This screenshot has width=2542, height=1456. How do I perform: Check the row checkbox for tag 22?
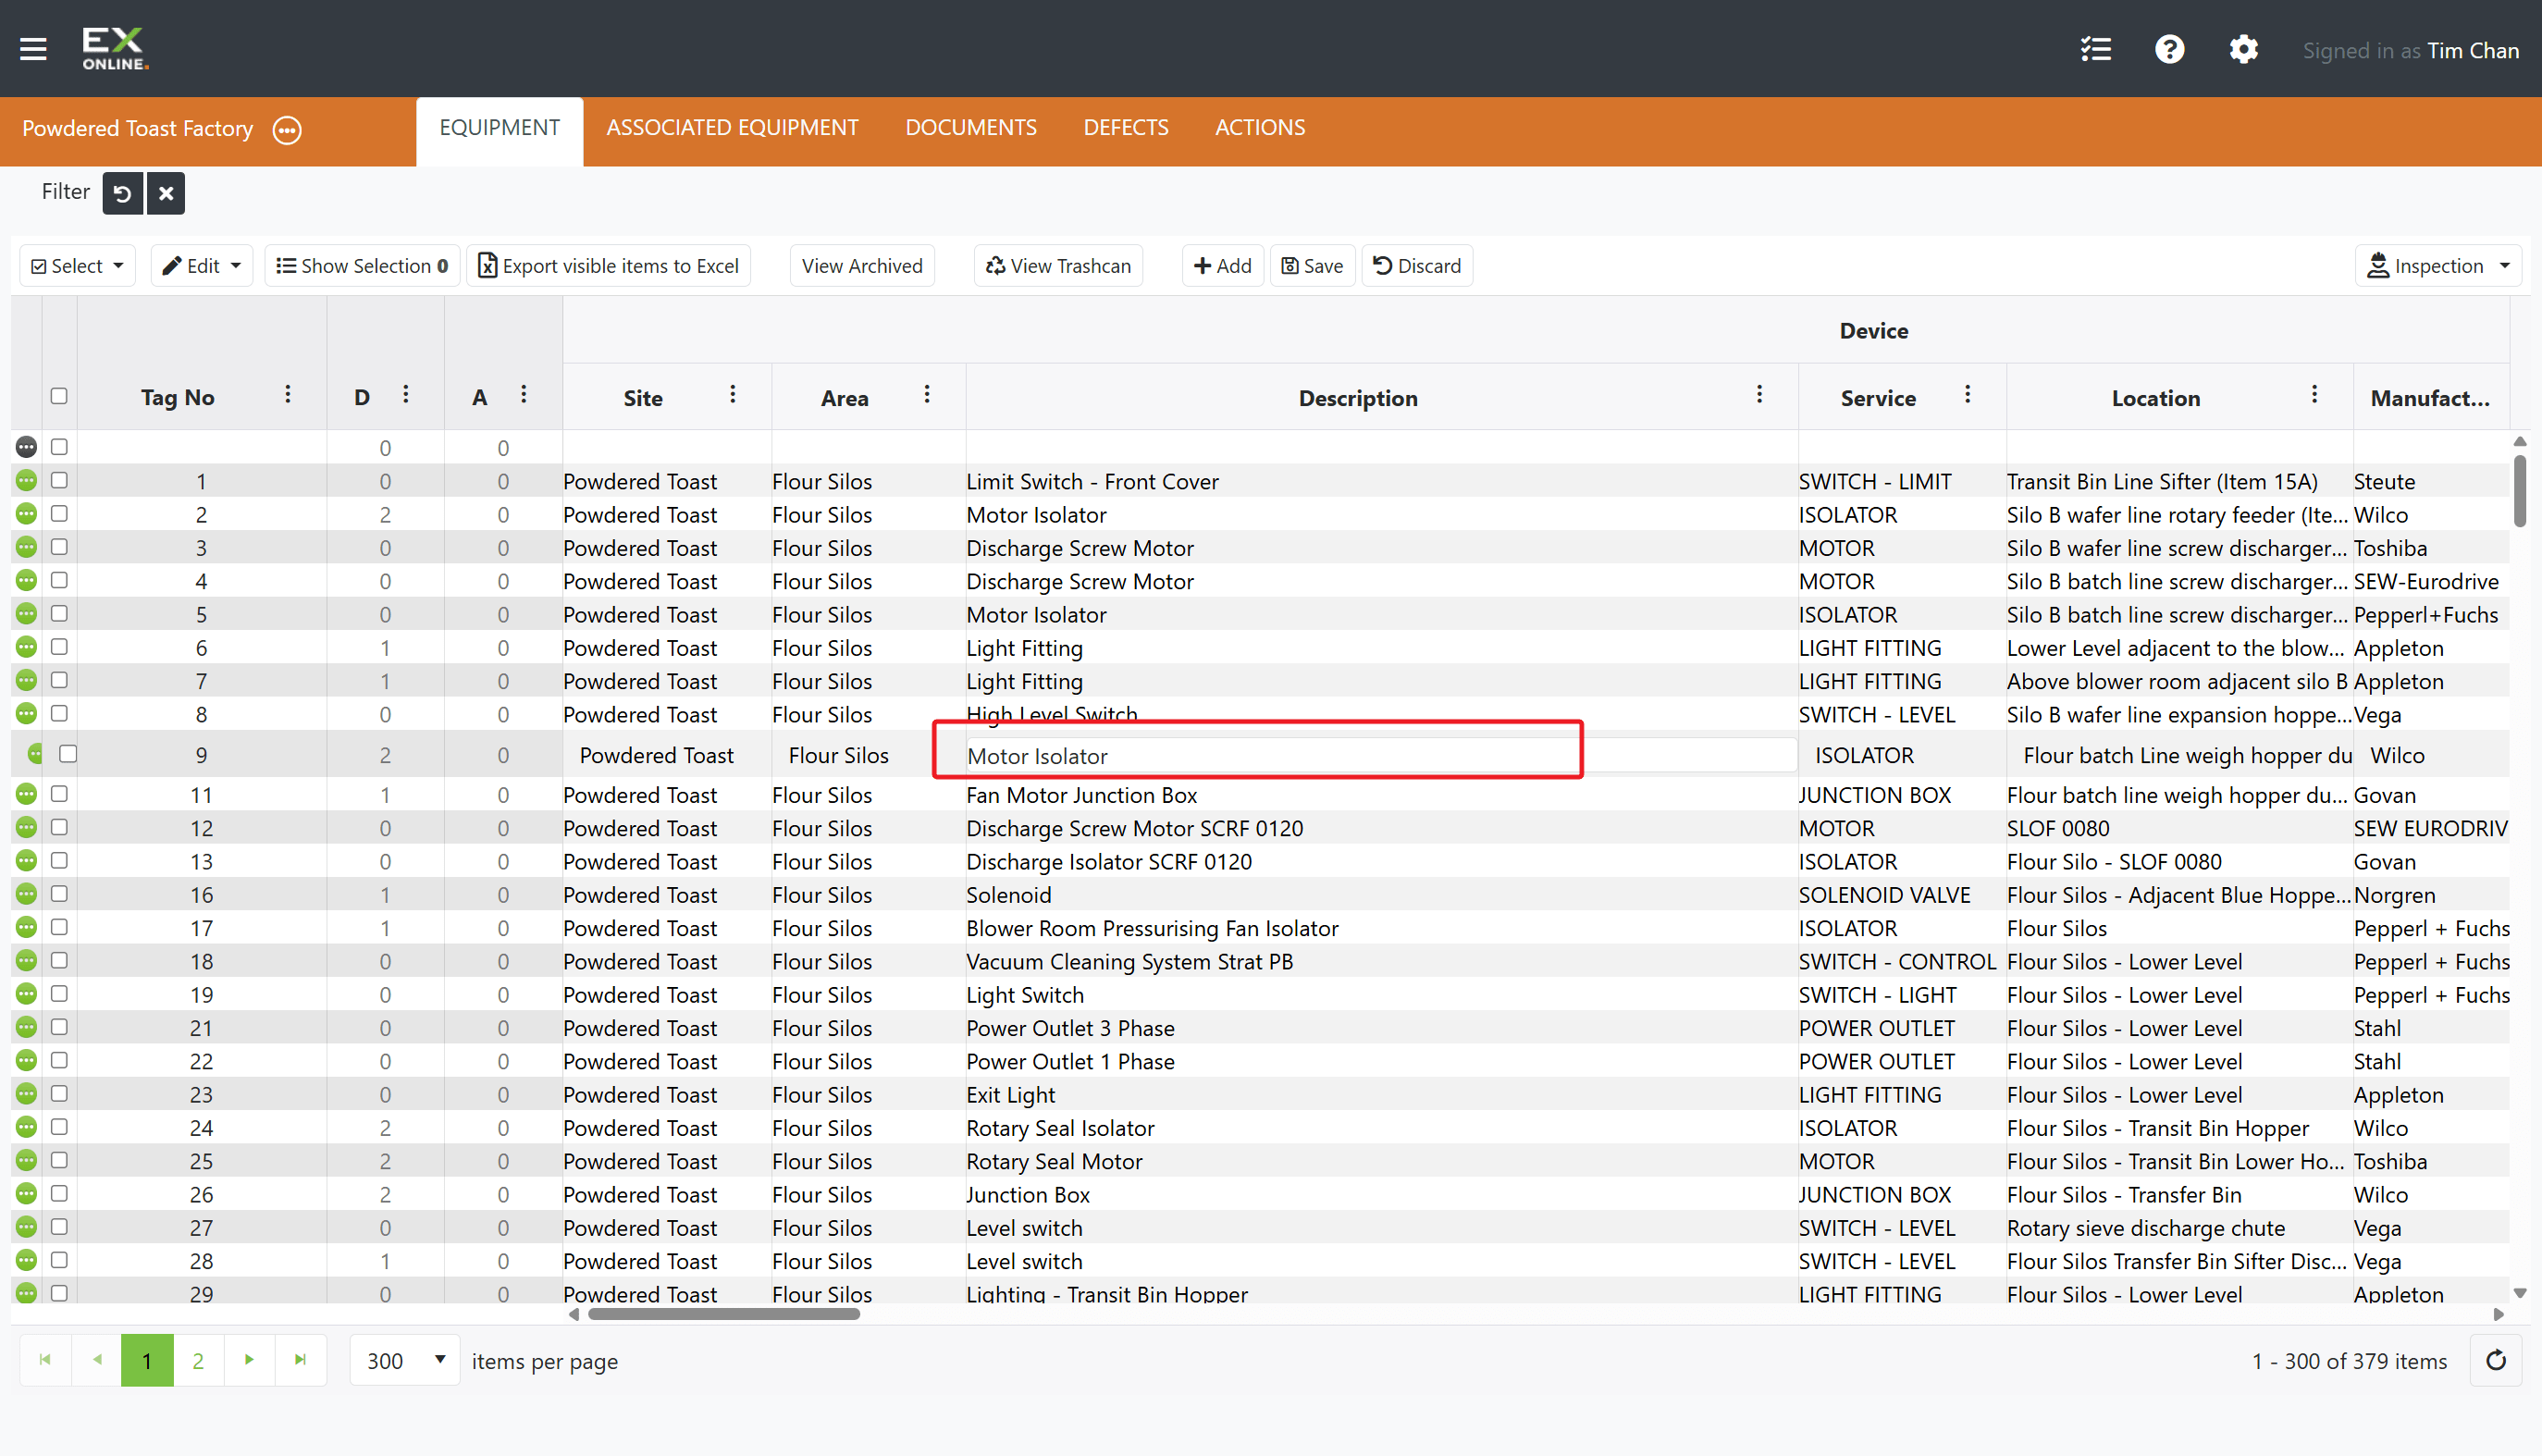click(59, 1060)
